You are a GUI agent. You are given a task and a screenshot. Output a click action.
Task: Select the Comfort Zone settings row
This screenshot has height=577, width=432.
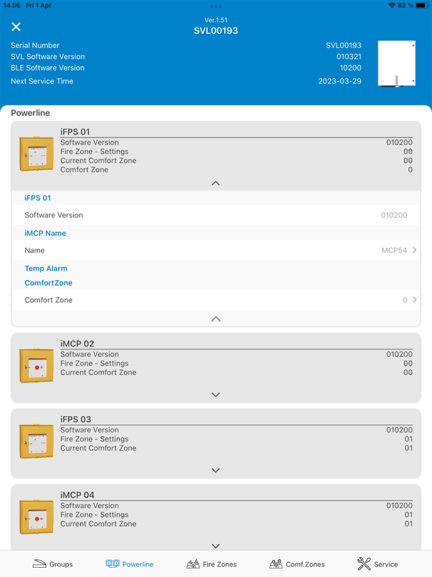coord(216,300)
